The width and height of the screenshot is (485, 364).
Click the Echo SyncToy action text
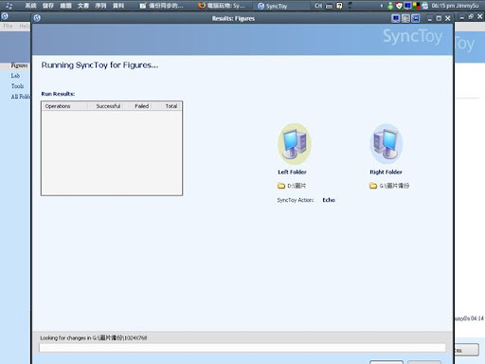pyautogui.click(x=329, y=200)
